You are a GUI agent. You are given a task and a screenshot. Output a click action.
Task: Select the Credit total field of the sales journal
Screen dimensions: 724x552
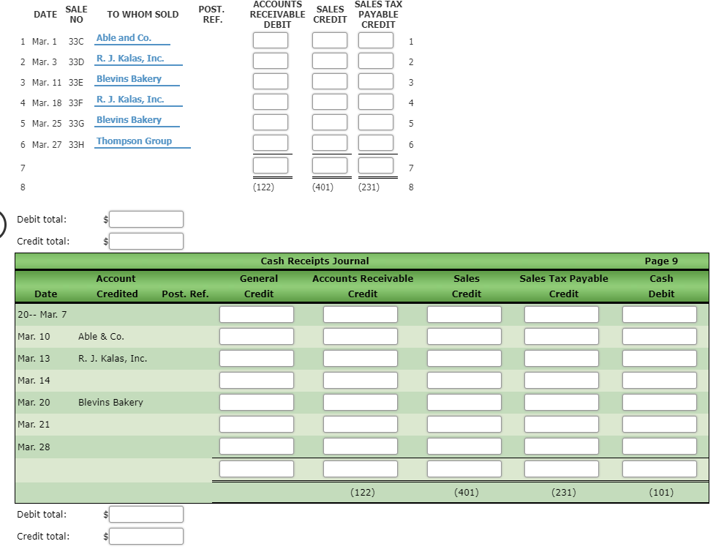click(x=146, y=241)
